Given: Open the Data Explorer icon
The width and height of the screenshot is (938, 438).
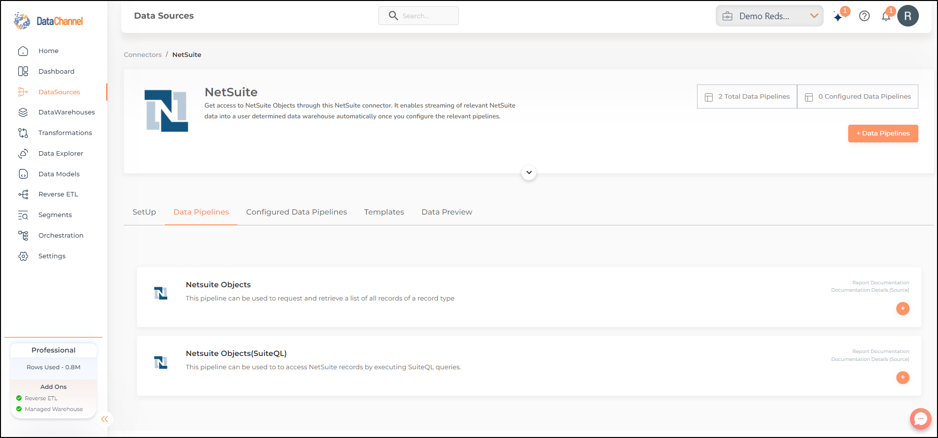Looking at the screenshot, I should [x=23, y=154].
